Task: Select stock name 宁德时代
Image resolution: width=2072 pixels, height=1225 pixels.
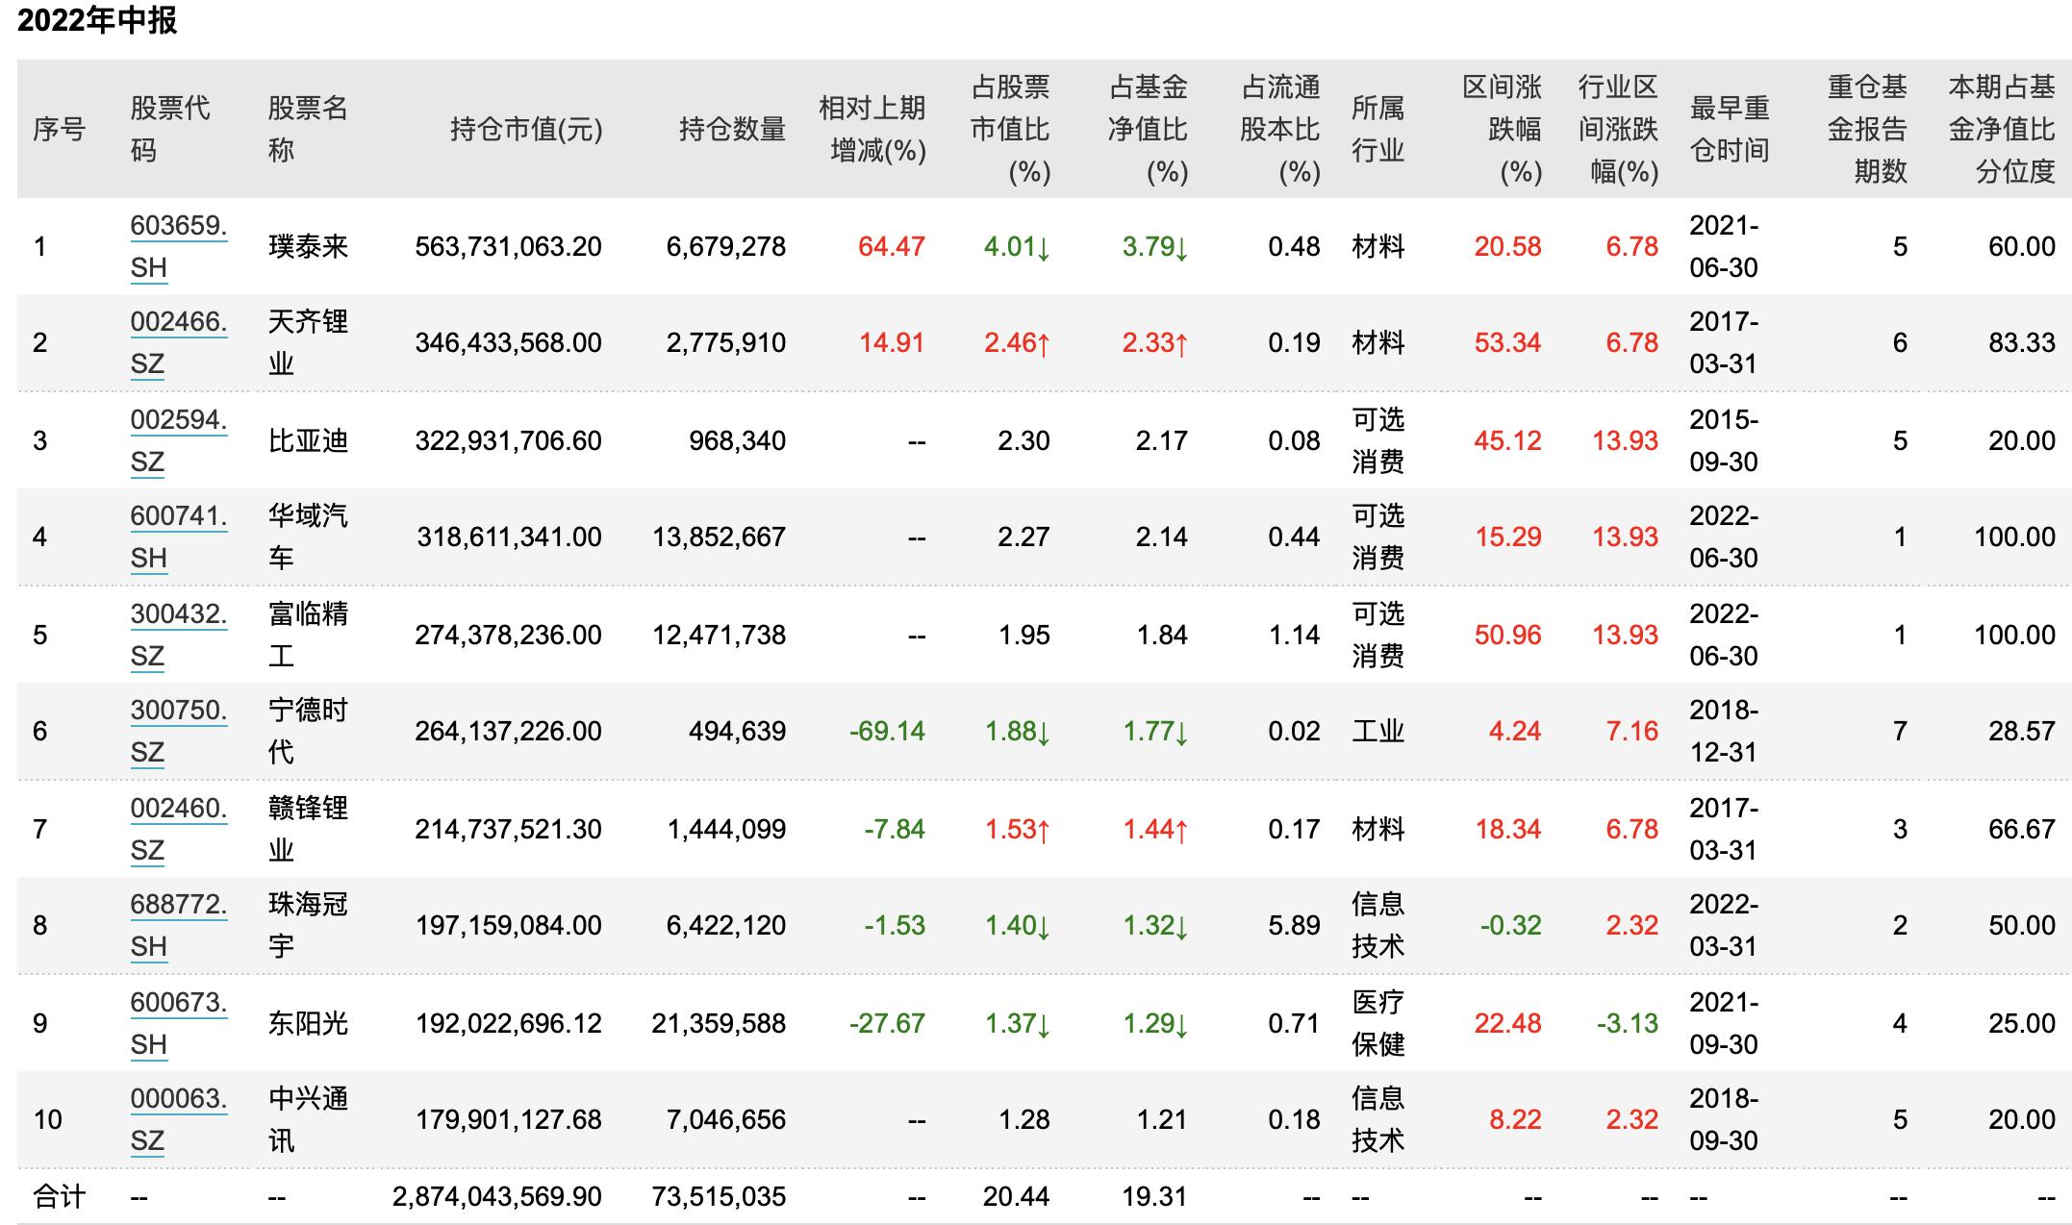Action: 308,731
